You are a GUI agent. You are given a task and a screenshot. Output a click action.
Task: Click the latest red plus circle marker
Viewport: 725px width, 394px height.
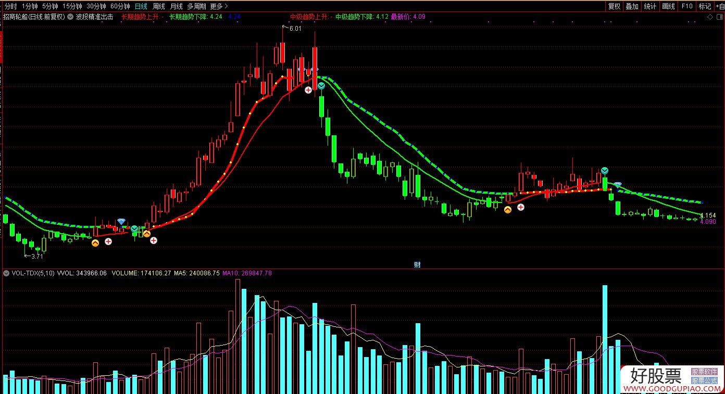click(x=521, y=207)
